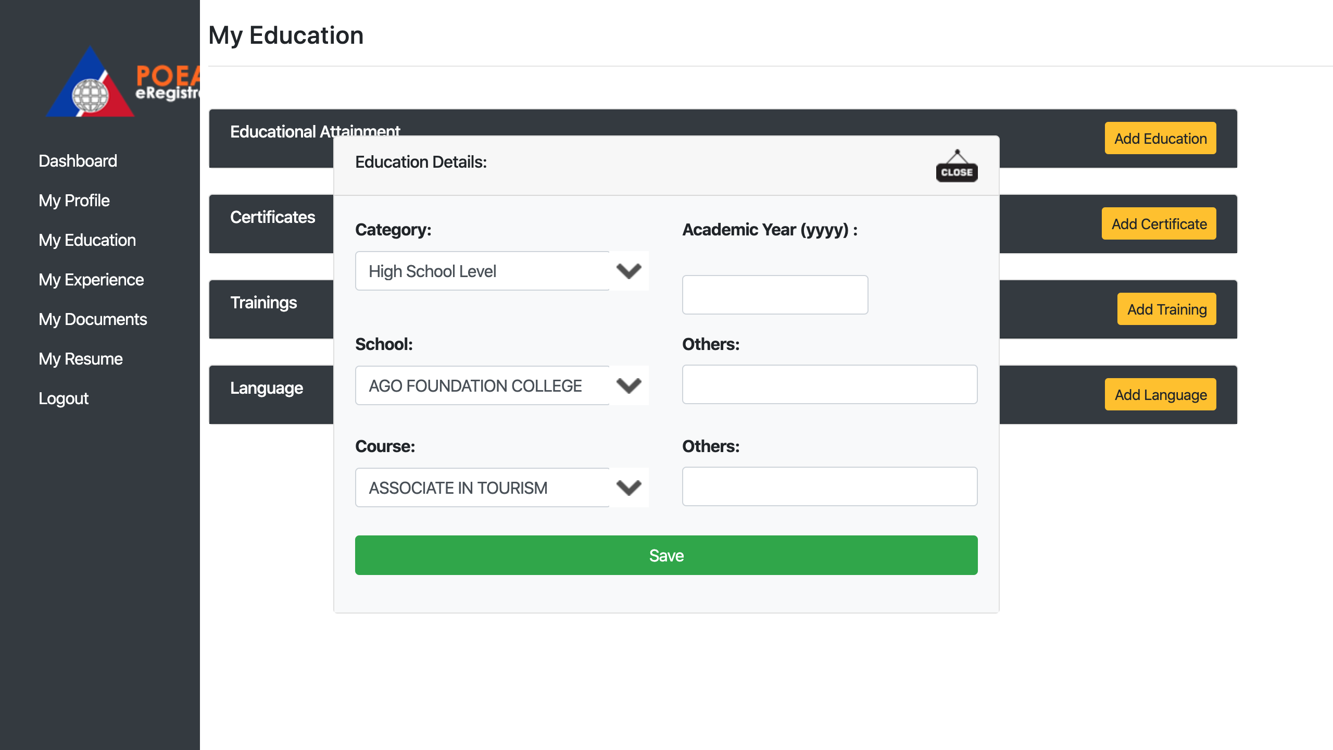Open the Category dropdown

(x=501, y=271)
